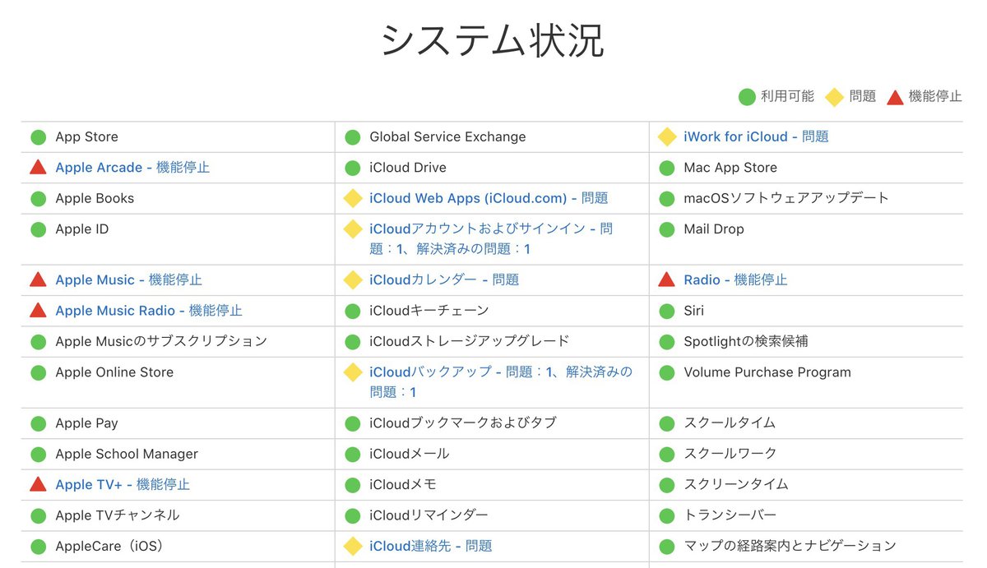Open the Apple Music Radio outage link

(x=149, y=311)
